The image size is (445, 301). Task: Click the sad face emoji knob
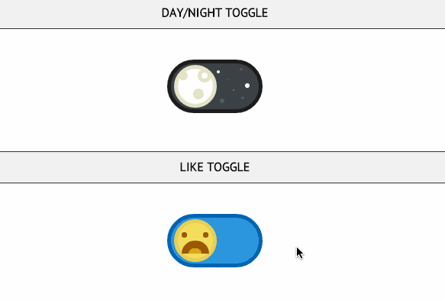point(195,241)
